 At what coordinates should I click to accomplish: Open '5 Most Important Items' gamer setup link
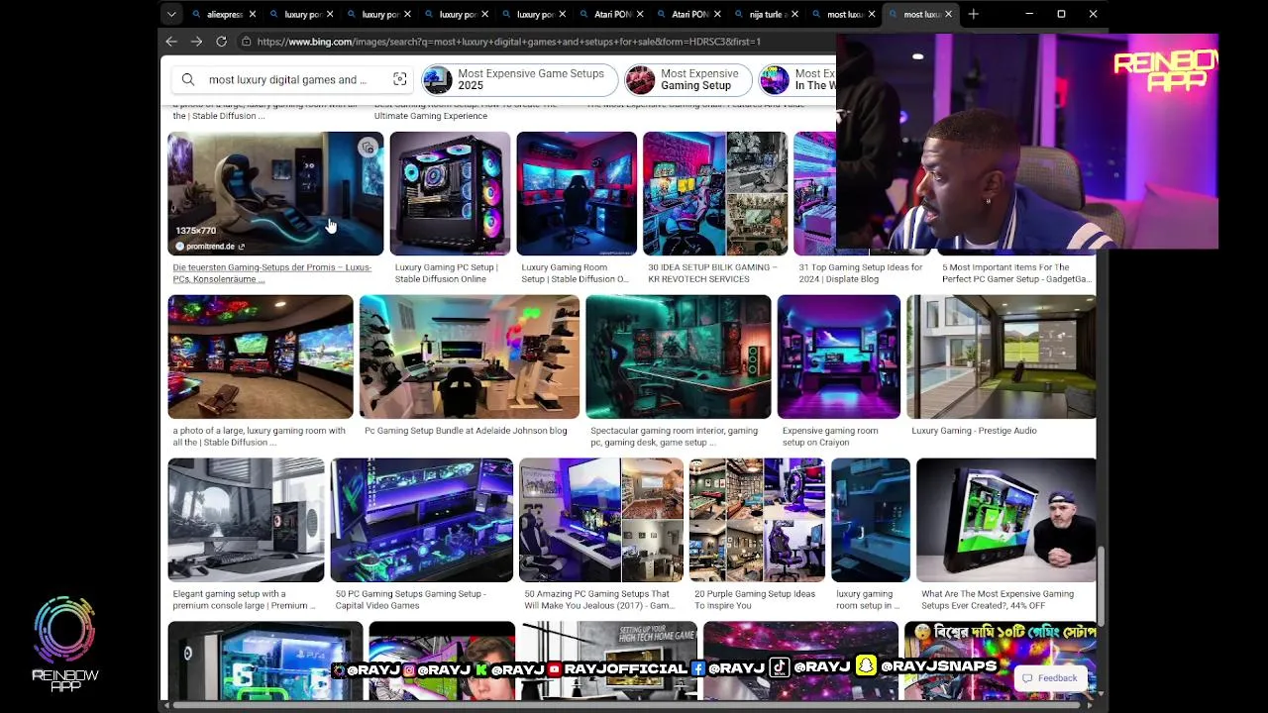(x=1016, y=272)
